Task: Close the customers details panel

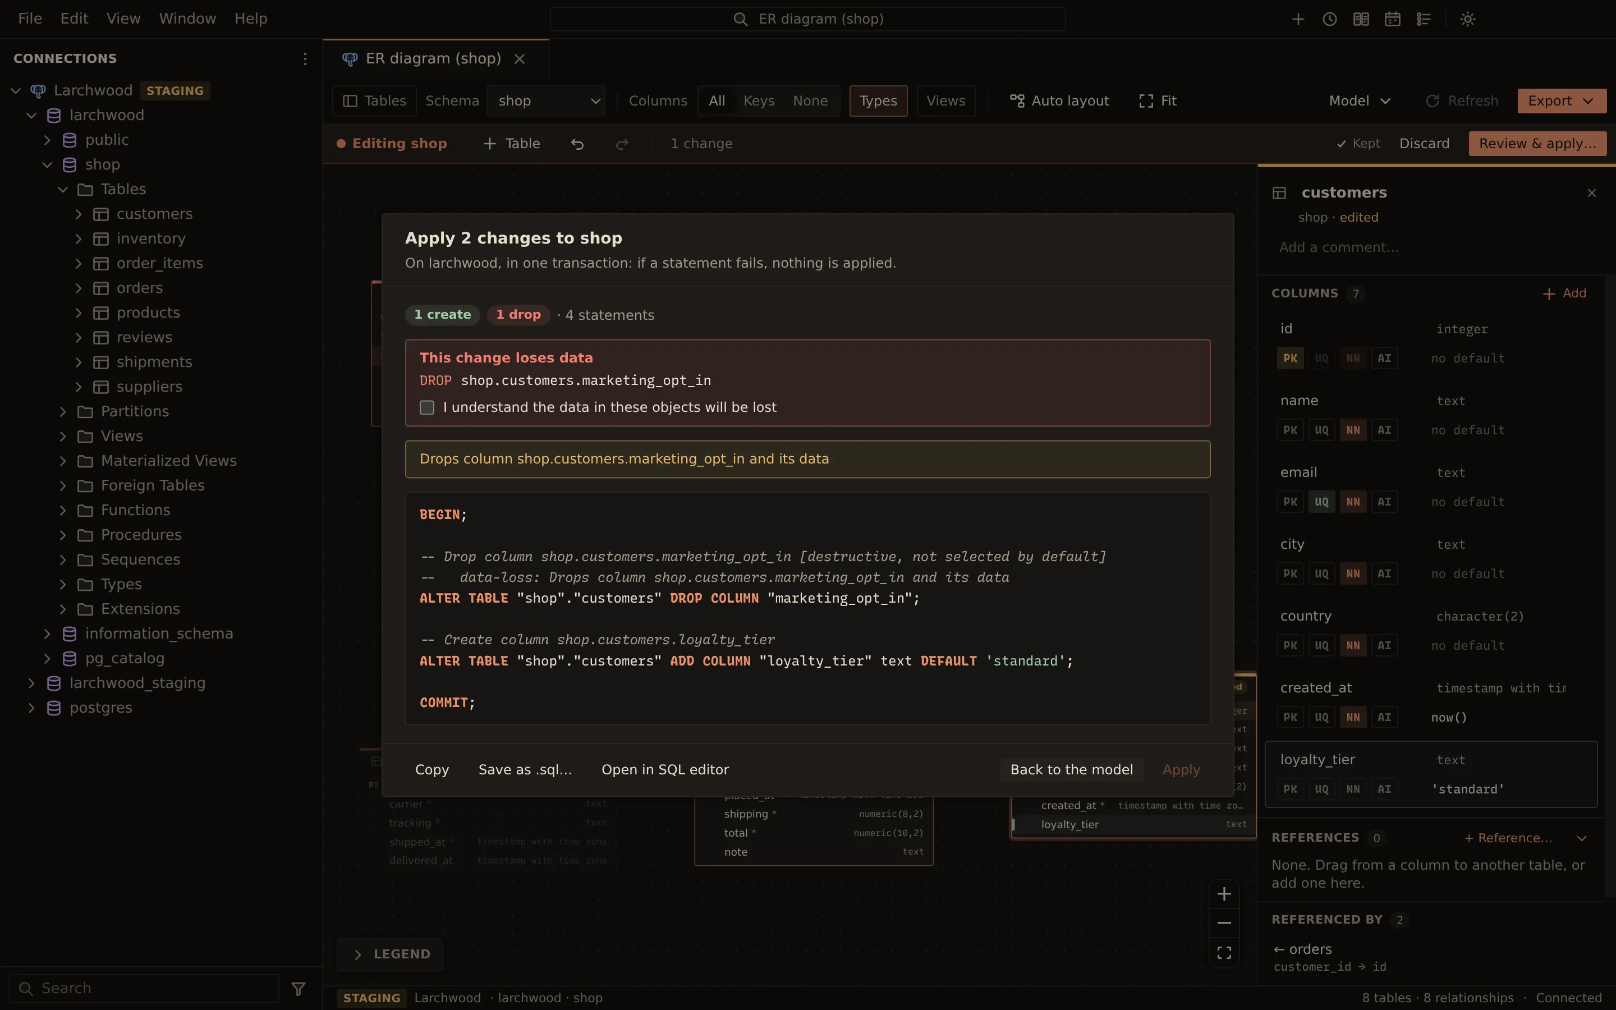Action: tap(1592, 193)
